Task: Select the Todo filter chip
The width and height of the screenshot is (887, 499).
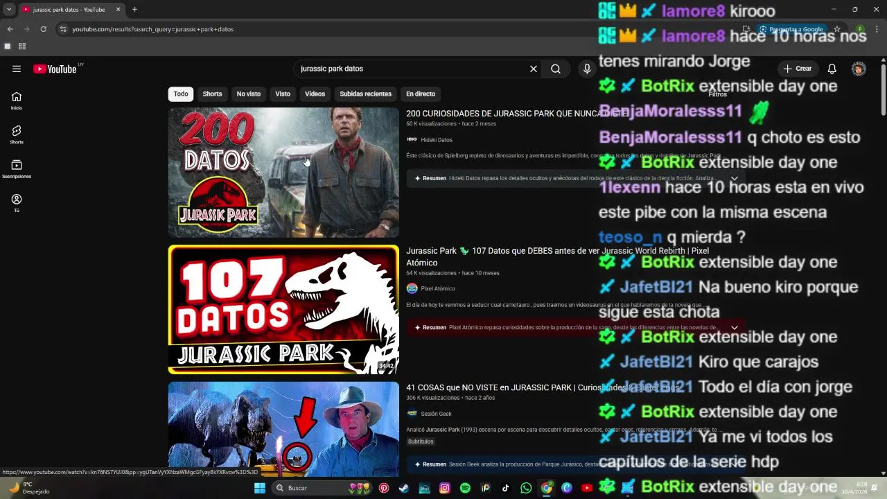Action: [181, 94]
